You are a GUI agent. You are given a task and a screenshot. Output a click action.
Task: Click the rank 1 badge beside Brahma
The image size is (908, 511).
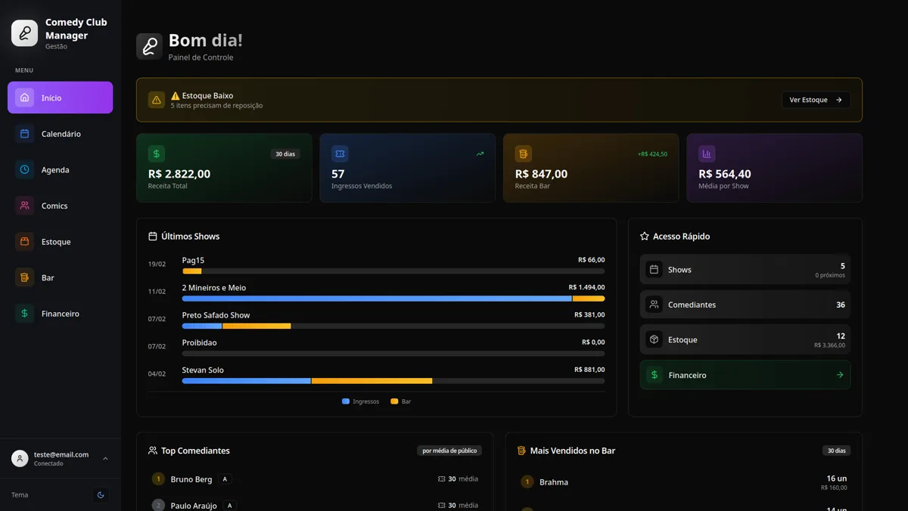click(527, 482)
